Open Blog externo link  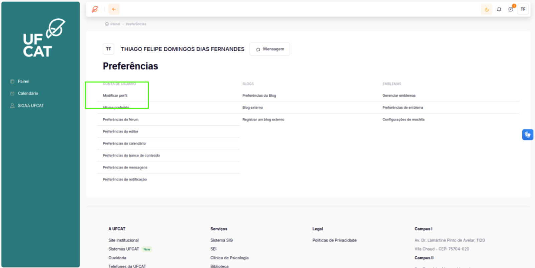pyautogui.click(x=253, y=108)
